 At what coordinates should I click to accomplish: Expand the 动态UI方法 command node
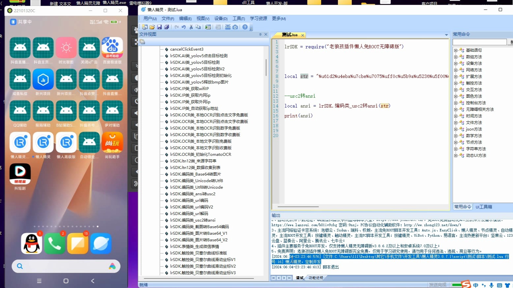click(456, 156)
